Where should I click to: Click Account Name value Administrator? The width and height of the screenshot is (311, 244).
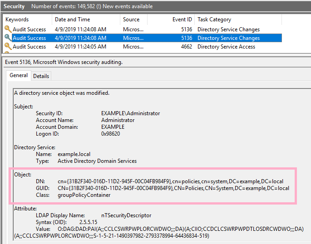tap(118, 120)
